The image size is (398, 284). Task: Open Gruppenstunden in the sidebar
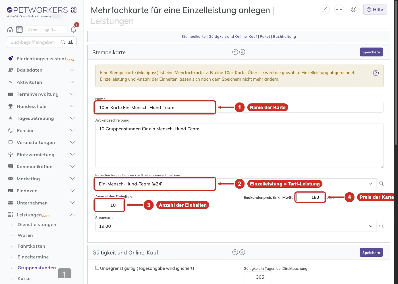click(x=37, y=268)
